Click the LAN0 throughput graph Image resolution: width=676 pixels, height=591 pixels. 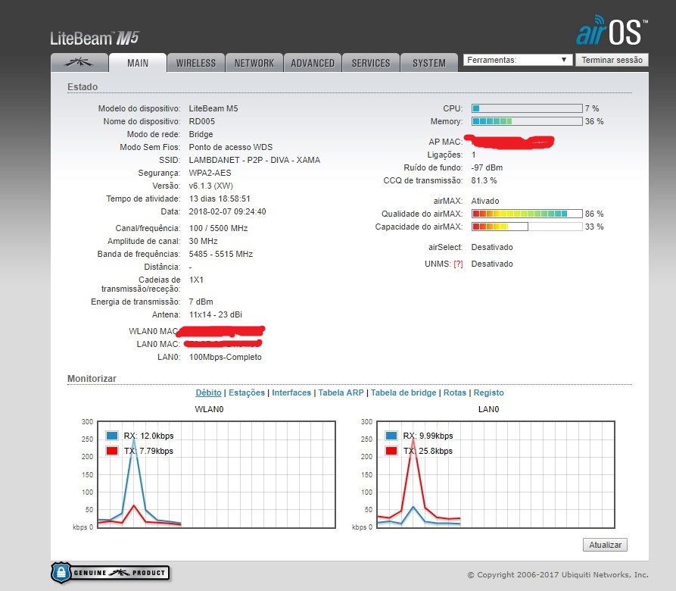click(496, 474)
